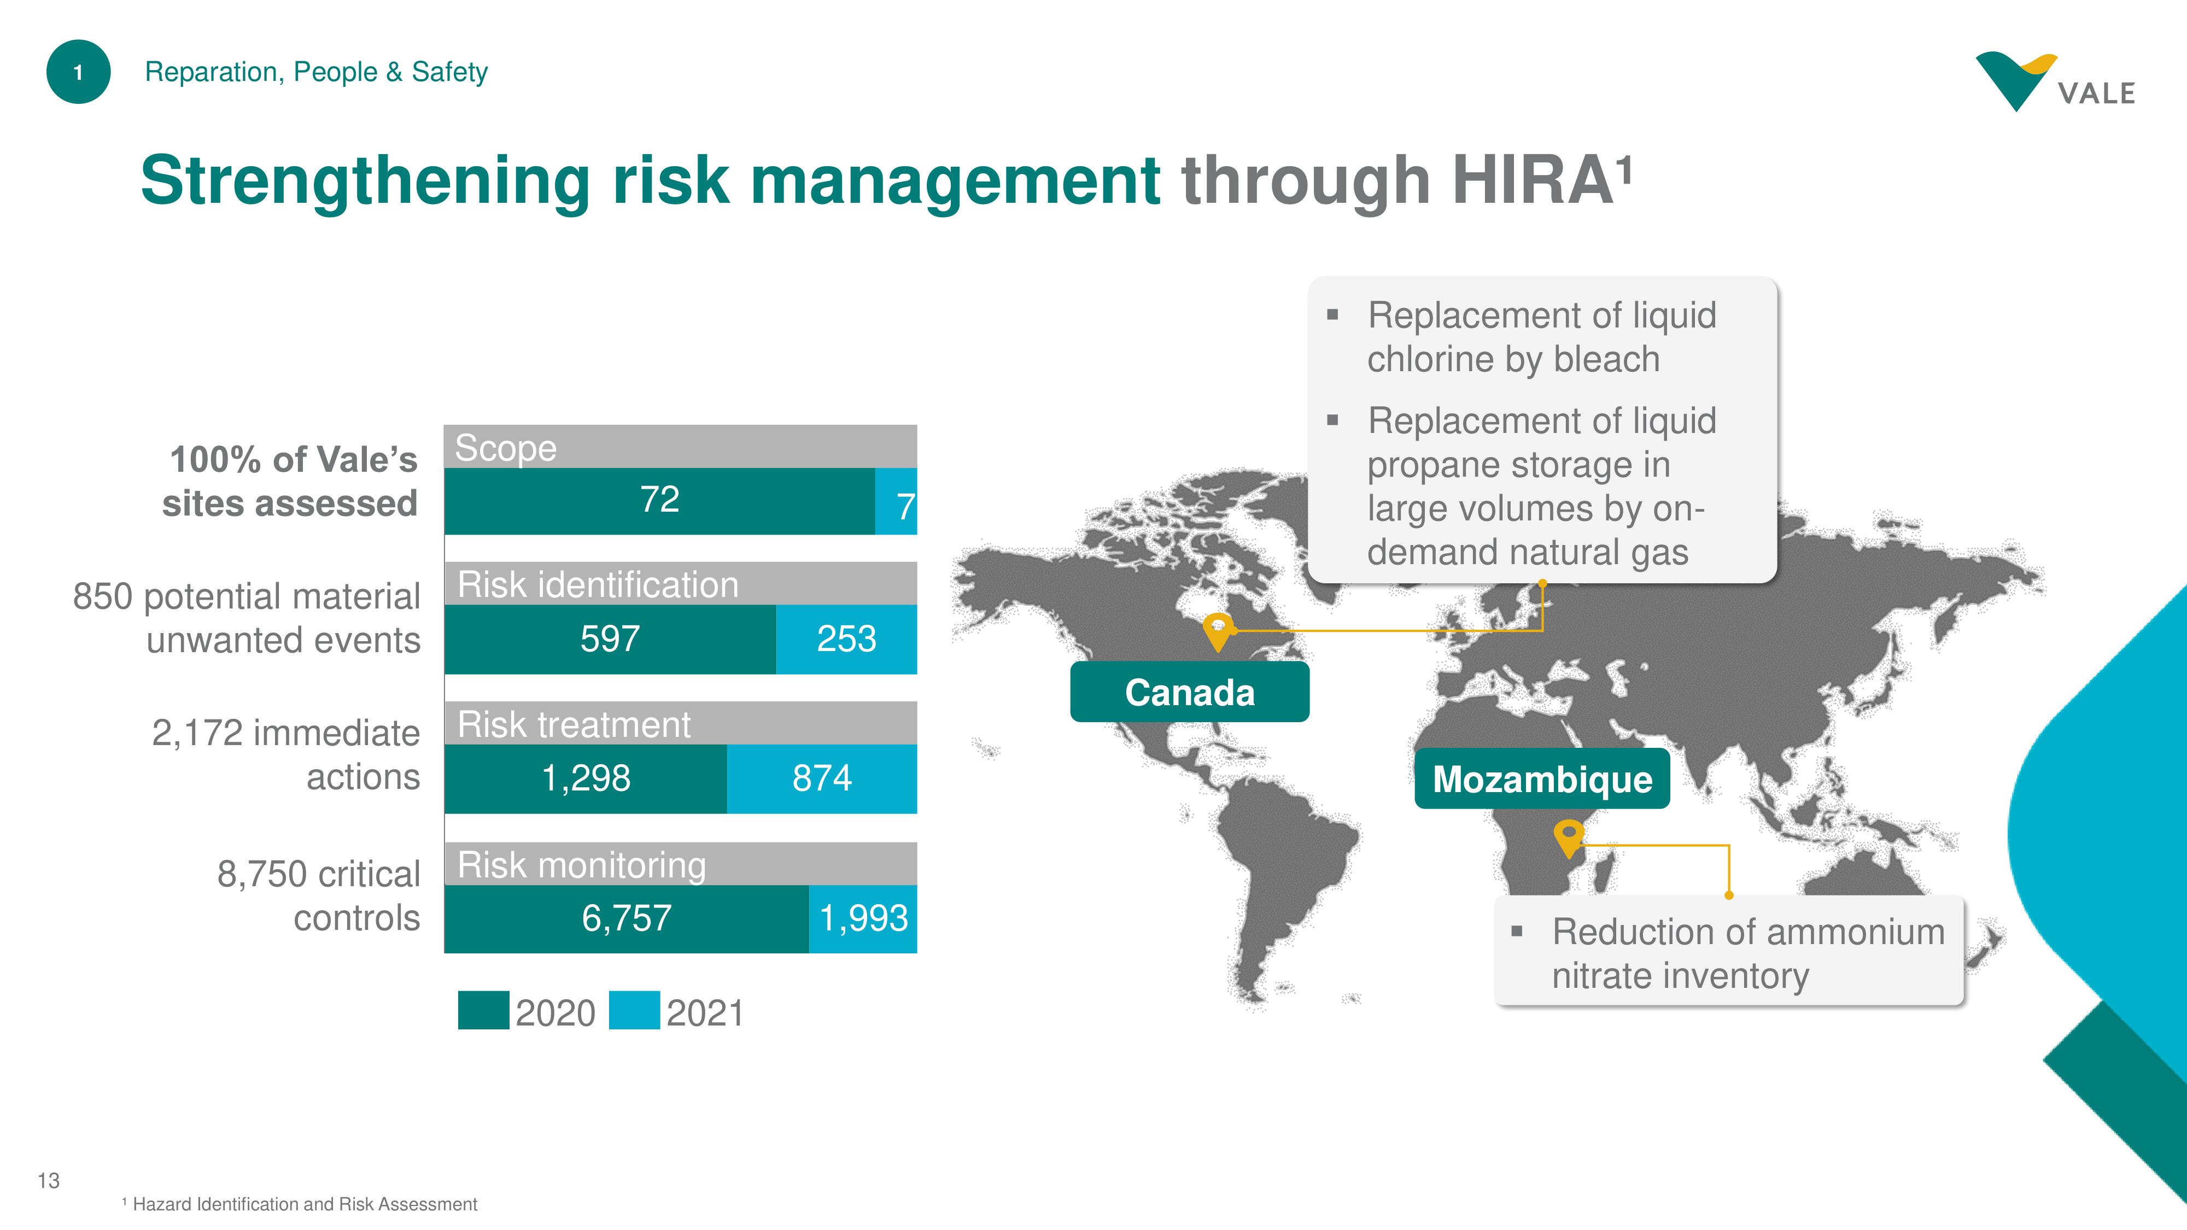Click the '2020' legend label
The image size is (2187, 1230).
click(555, 1012)
